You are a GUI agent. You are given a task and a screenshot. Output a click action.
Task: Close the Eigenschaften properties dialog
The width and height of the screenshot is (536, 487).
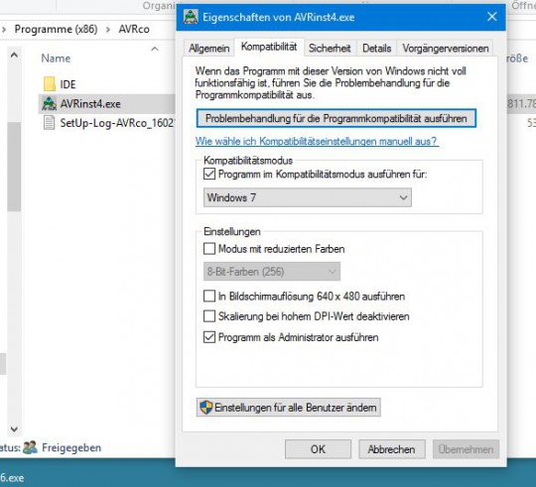[x=492, y=17]
